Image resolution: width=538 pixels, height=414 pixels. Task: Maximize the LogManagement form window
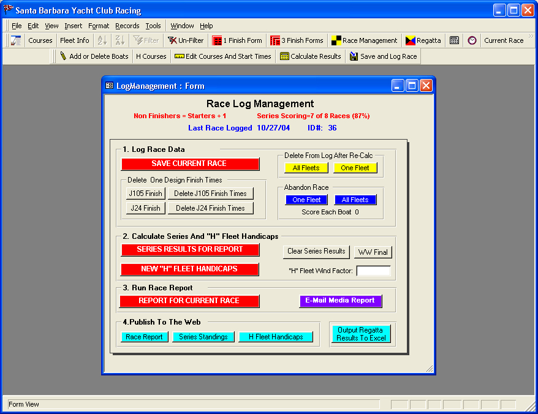tap(412, 85)
